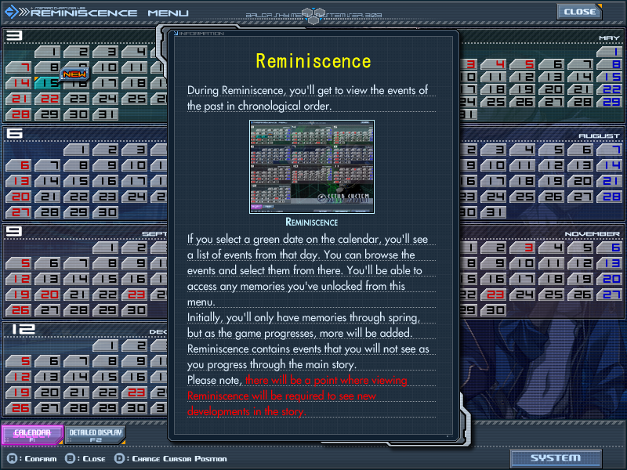This screenshot has height=470, width=627.
Task: Select August 12 on the calendar
Action: [x=552, y=165]
